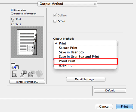Click the Output Method: field label
The image size is (136, 112).
(x=63, y=39)
